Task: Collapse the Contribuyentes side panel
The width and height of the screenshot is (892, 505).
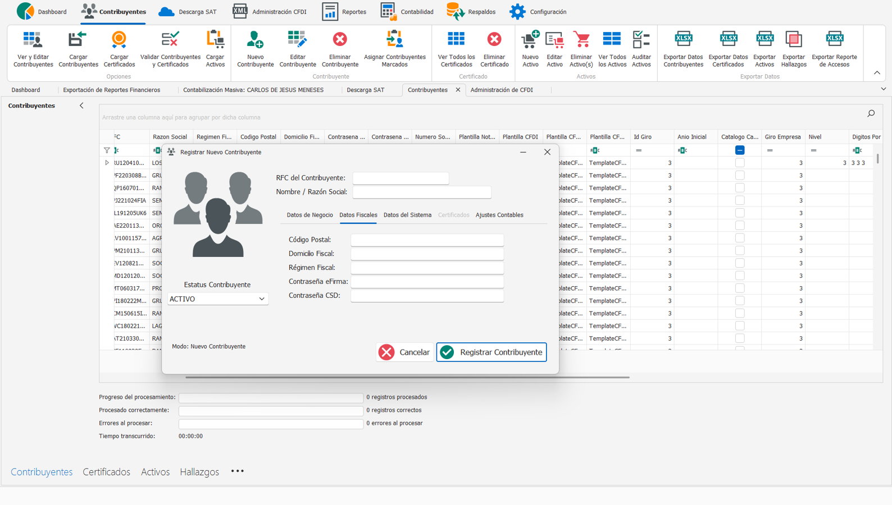Action: pos(81,105)
